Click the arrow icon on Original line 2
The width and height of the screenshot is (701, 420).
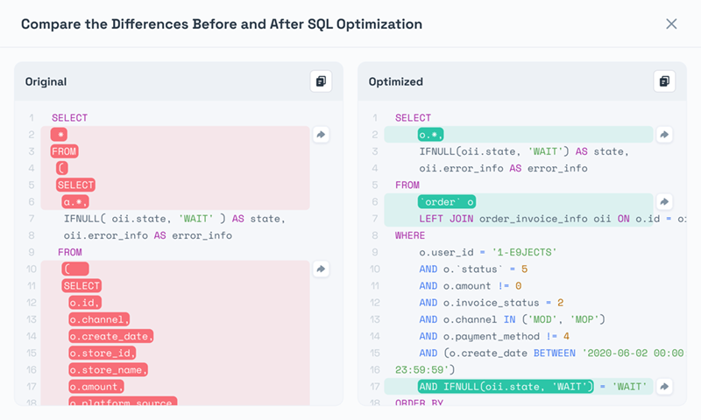coord(321,135)
